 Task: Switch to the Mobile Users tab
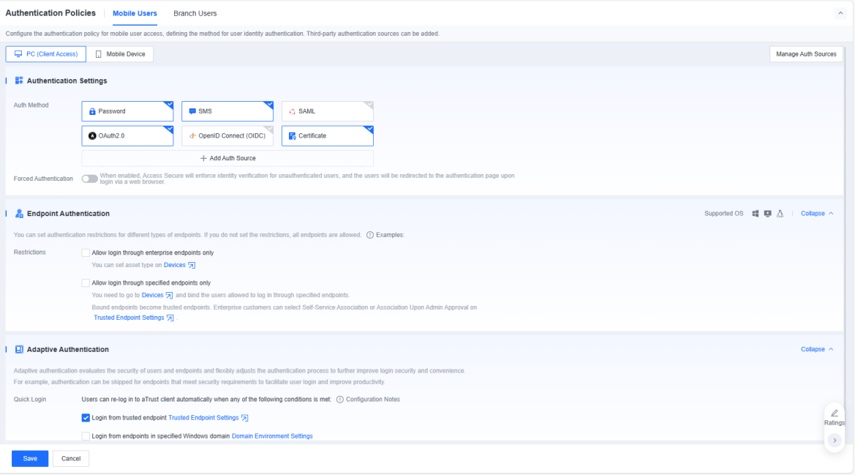click(x=135, y=13)
